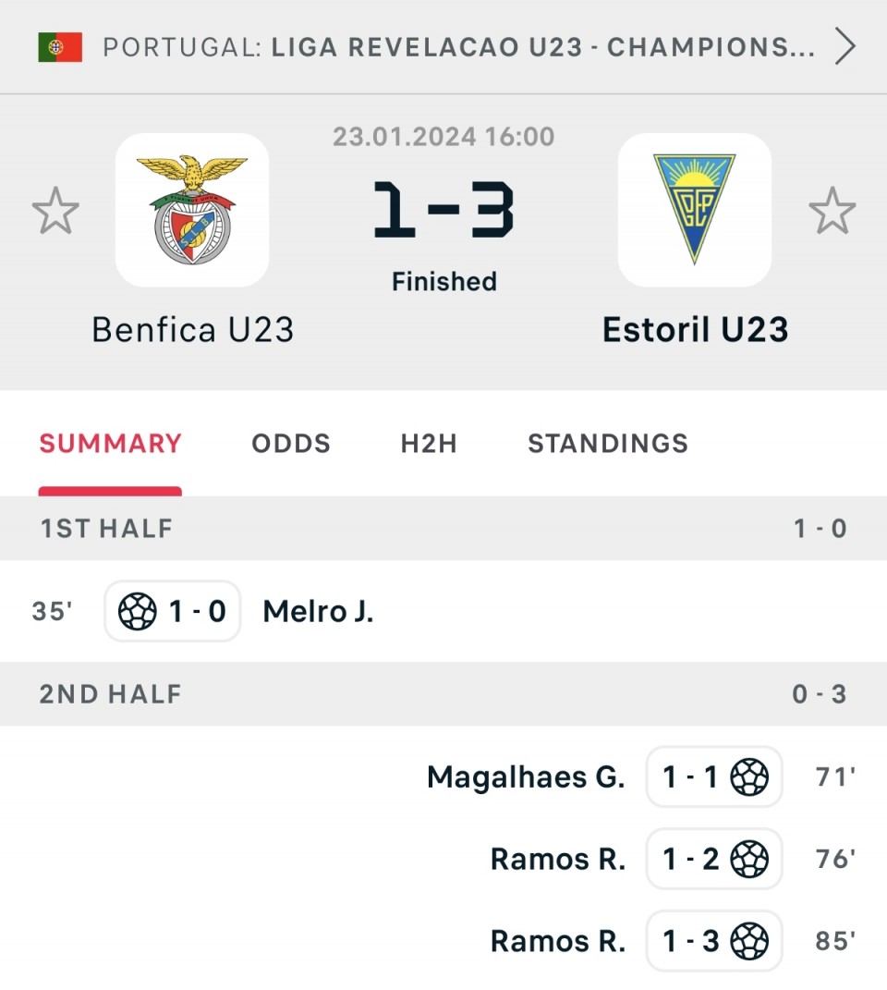
Task: Tap goalscorer Melro J.
Action: pyautogui.click(x=319, y=611)
